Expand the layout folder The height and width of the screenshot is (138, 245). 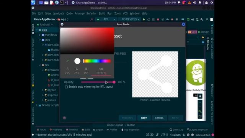click(x=43, y=90)
